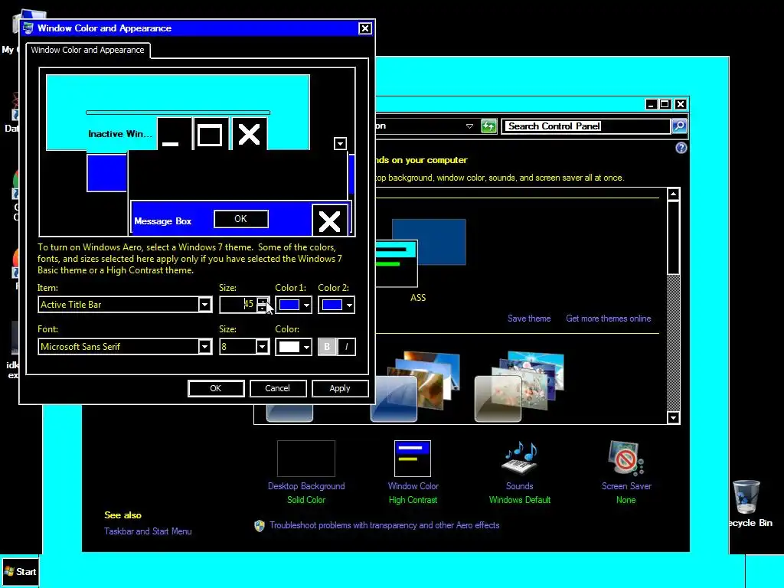Viewport: 784px width, 588px height.
Task: Expand the Font dropdown showing Microsoft Sans Serif
Action: tap(204, 347)
